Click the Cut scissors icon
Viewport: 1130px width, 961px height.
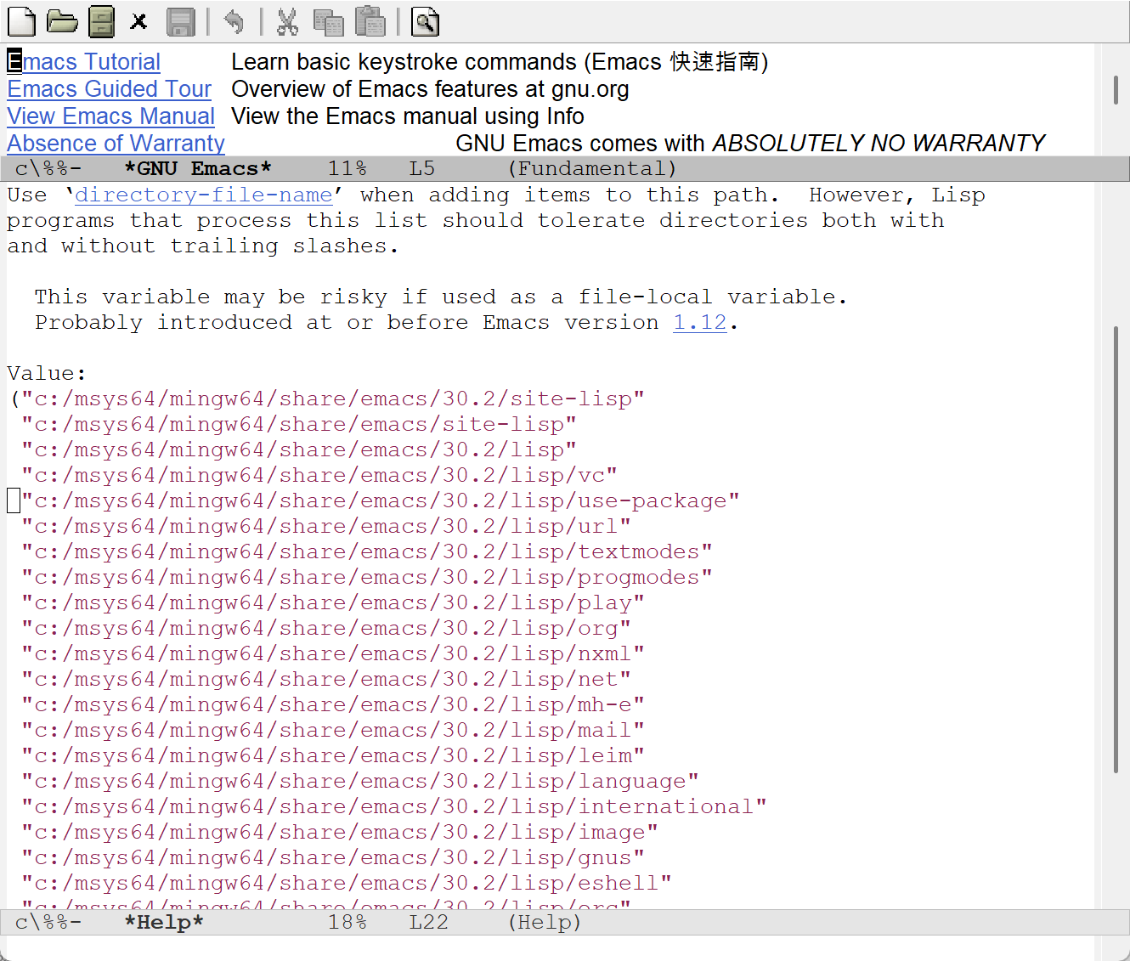(x=287, y=21)
